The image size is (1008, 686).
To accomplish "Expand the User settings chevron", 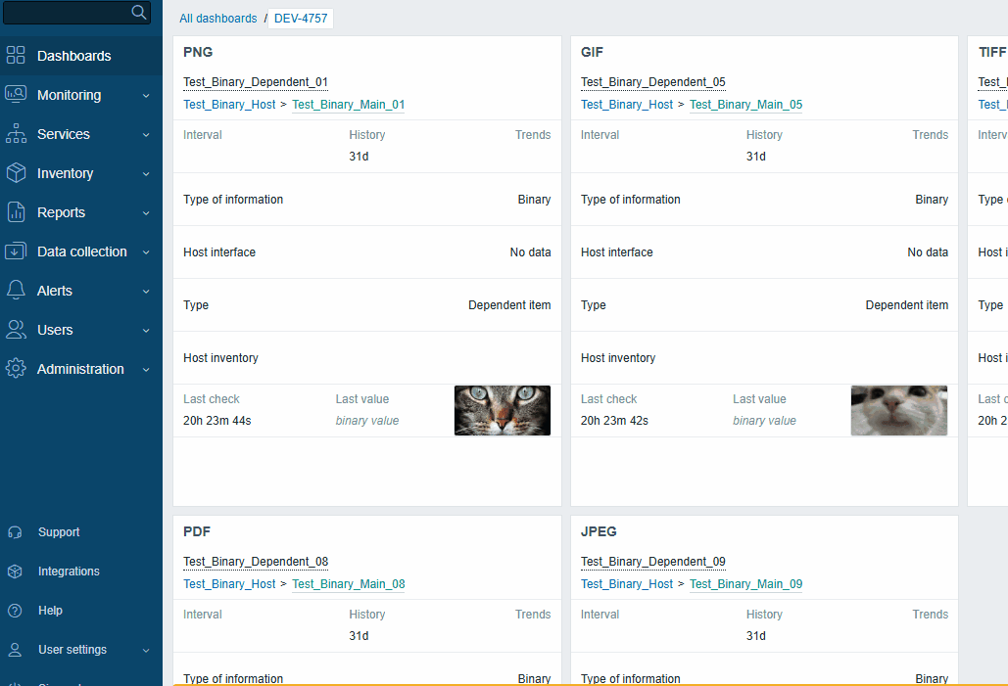I will [x=146, y=650].
